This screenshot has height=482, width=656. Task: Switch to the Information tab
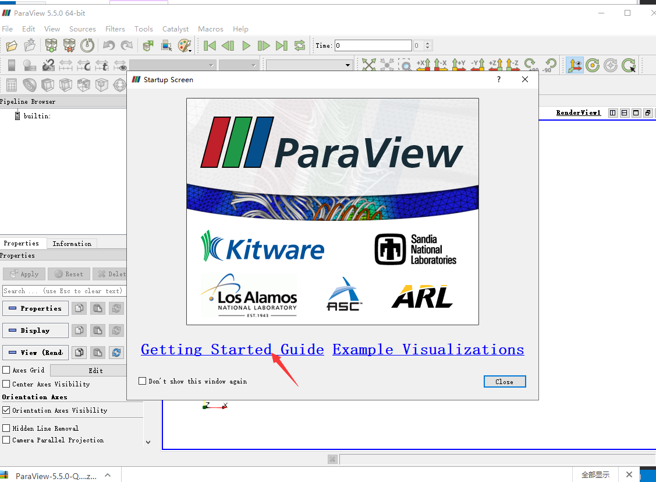(x=72, y=244)
